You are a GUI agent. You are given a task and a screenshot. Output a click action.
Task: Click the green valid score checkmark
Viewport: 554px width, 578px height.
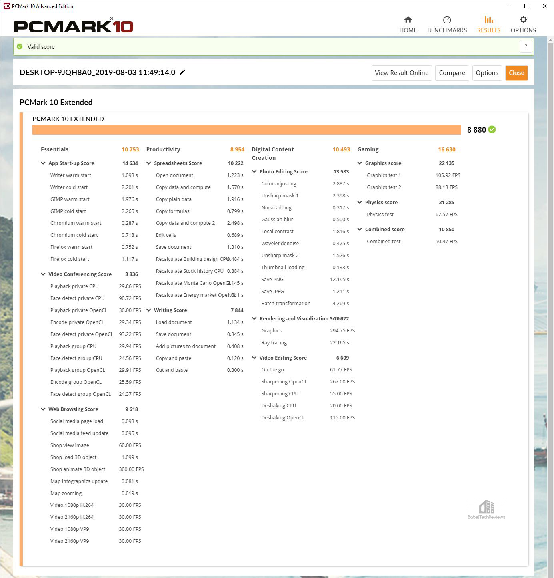(20, 46)
